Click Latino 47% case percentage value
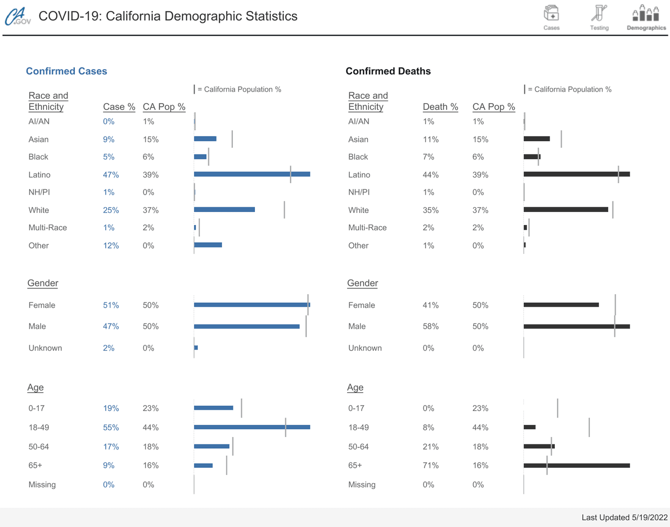Viewport: 670px width, 527px height. click(111, 175)
